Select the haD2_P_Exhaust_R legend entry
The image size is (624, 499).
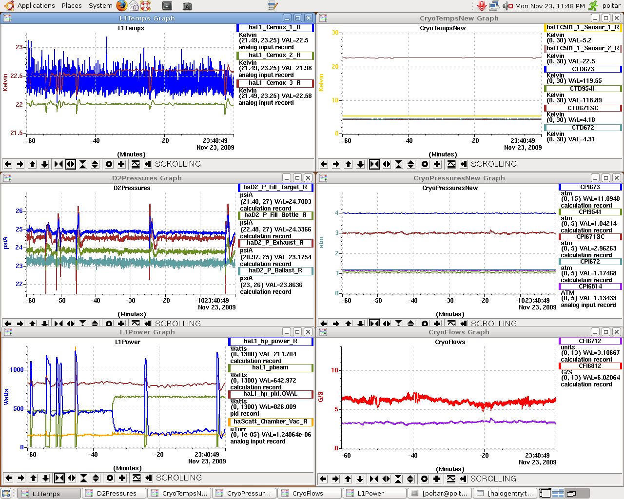[275, 243]
